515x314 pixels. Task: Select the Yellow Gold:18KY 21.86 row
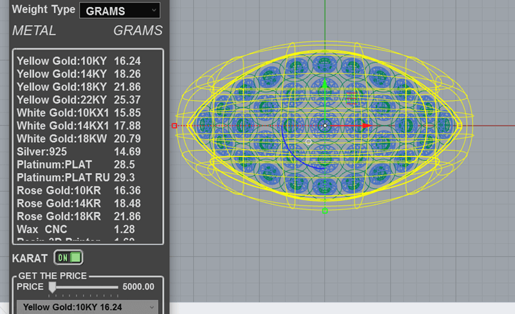coord(79,87)
